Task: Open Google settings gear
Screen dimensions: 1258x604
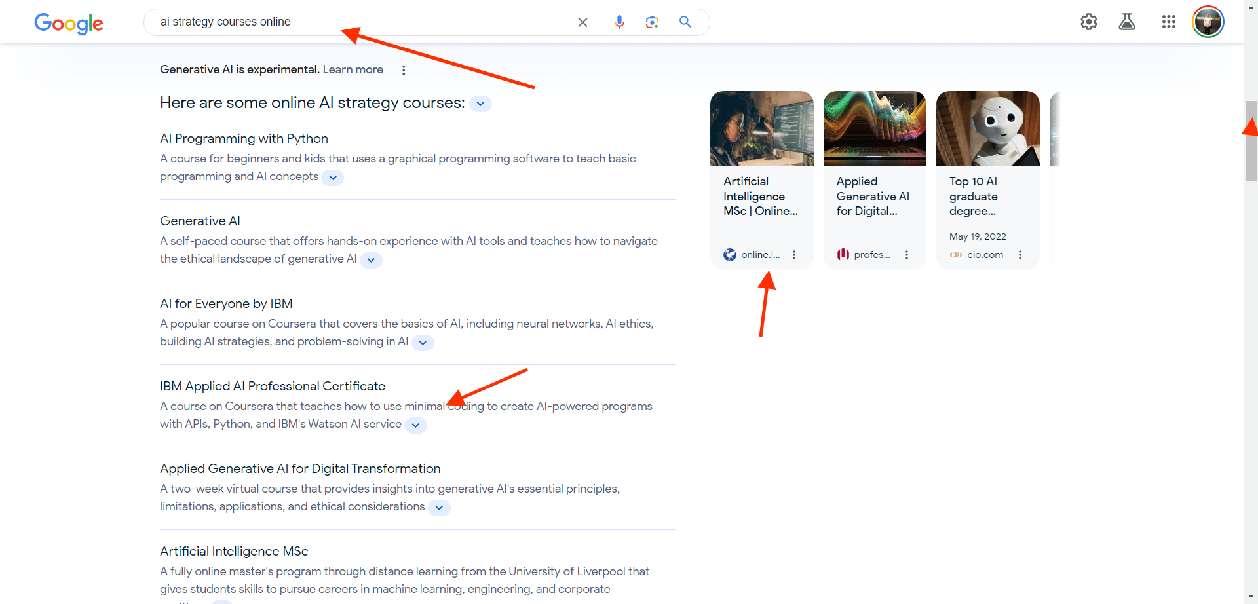Action: point(1088,22)
